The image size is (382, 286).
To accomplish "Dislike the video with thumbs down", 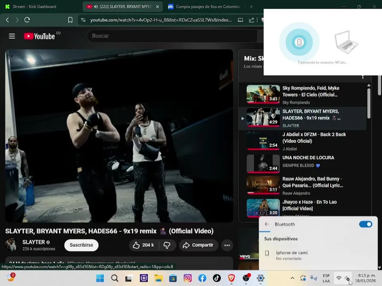I will coord(167,245).
